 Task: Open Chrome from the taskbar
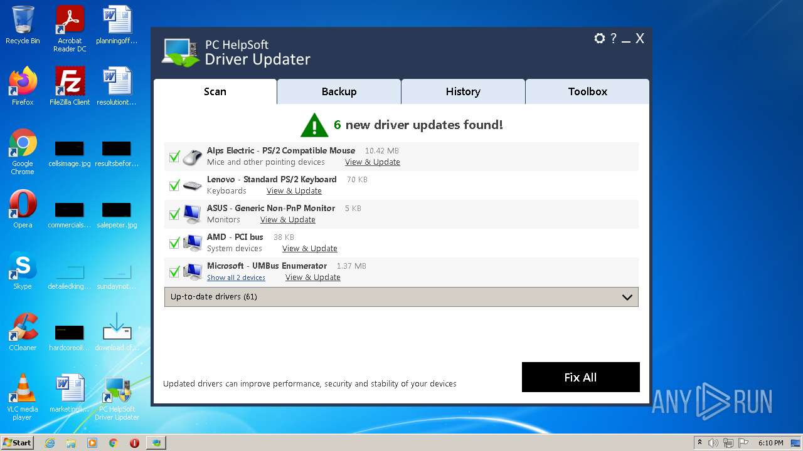tap(113, 443)
